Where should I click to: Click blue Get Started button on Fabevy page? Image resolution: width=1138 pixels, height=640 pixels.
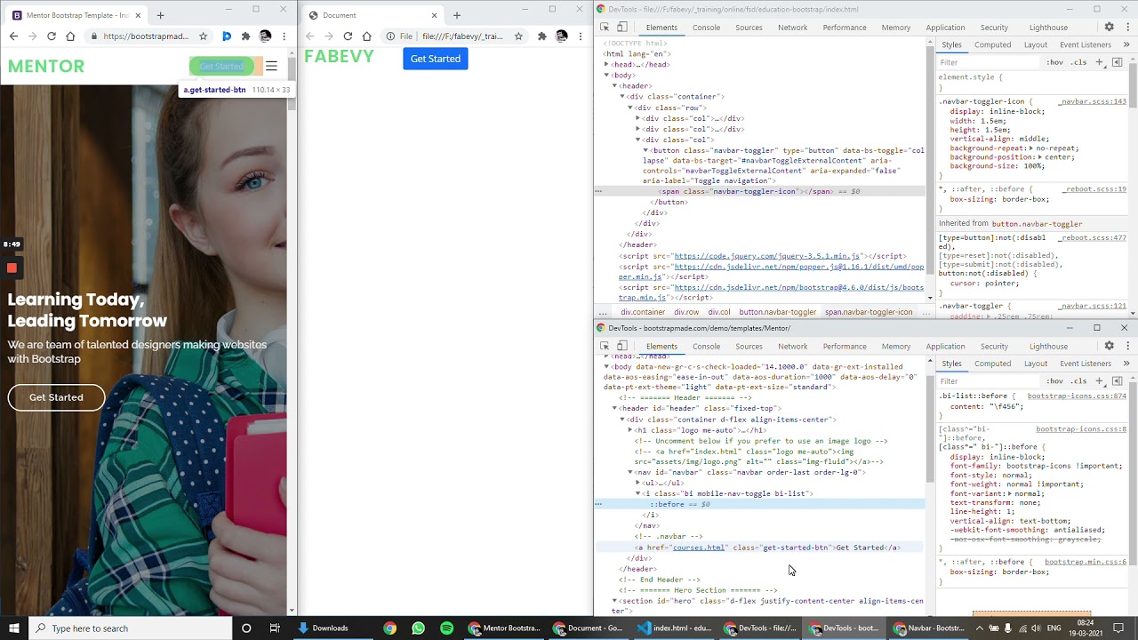coord(436,59)
